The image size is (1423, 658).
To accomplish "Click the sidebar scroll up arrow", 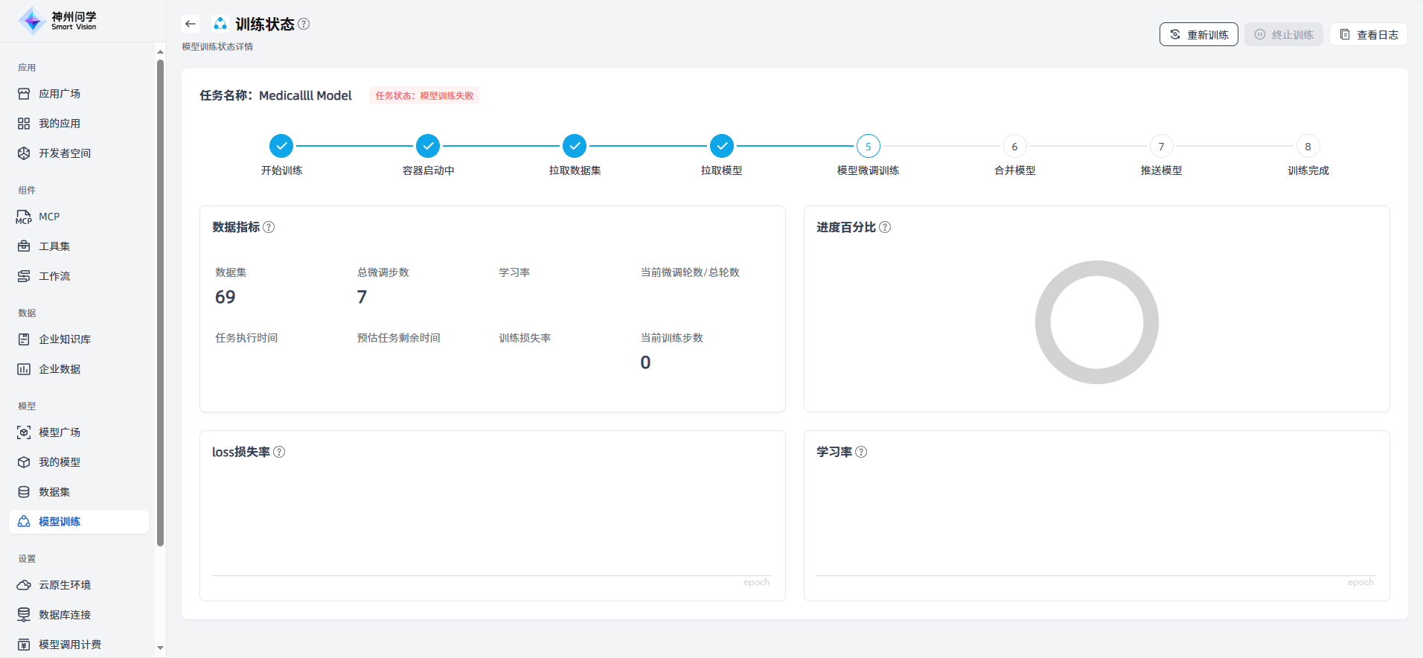I will (x=160, y=52).
